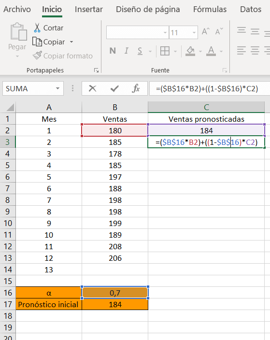Cancel formula entry with X button
Viewport: 270px width, 340px height.
pos(93,88)
